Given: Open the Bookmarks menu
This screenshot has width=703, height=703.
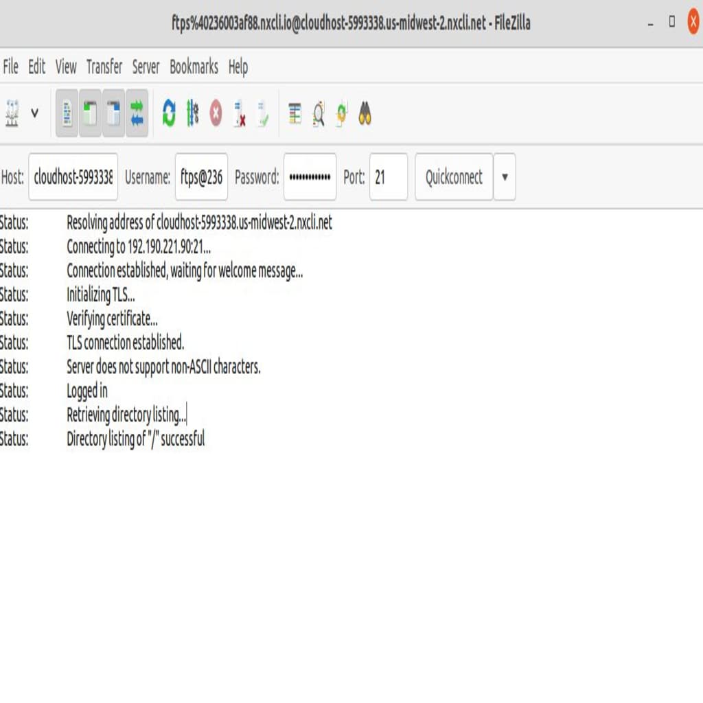Looking at the screenshot, I should click(194, 67).
